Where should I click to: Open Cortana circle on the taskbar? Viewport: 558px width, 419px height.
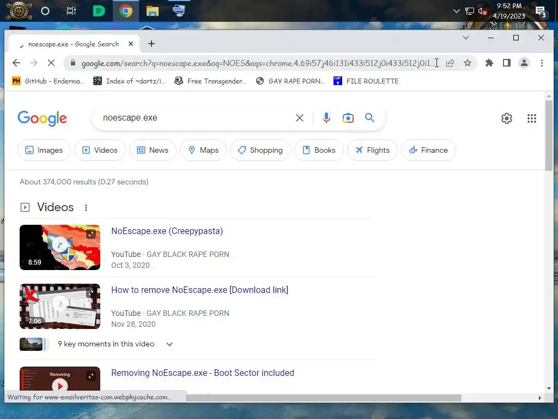[45, 11]
